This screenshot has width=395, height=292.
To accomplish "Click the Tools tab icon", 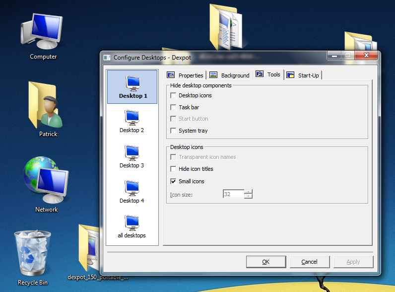I will click(260, 74).
